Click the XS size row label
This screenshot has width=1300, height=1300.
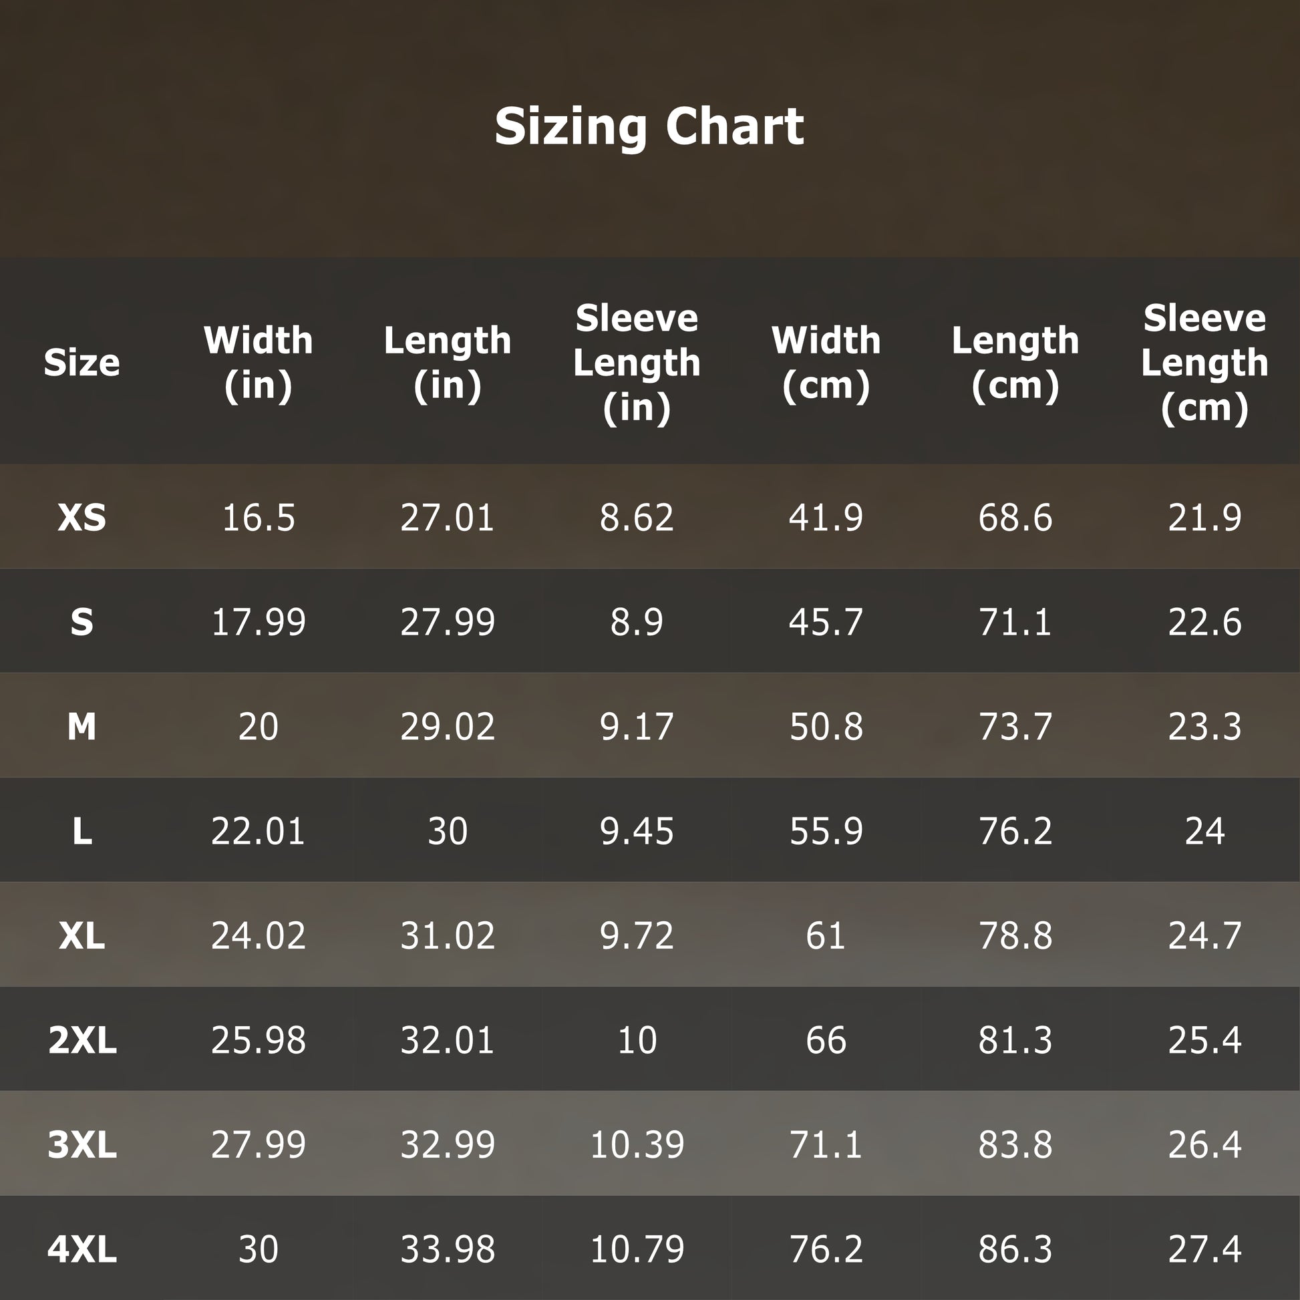(x=82, y=518)
